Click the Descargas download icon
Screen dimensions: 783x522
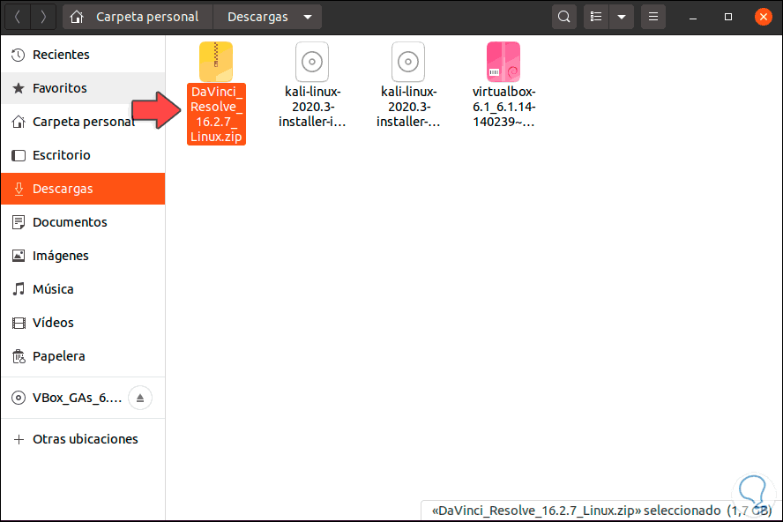coord(19,189)
